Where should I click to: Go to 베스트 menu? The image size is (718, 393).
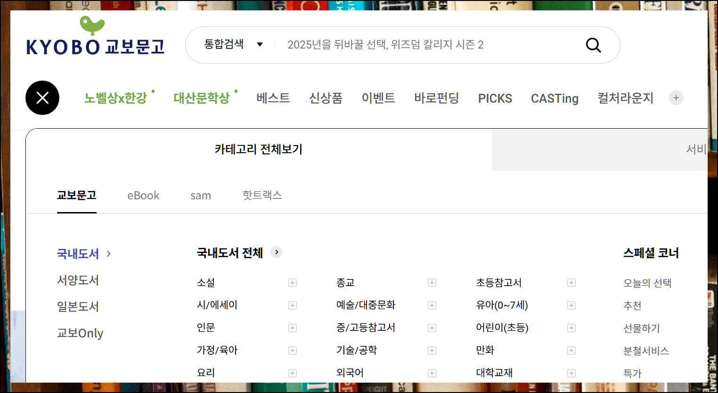(273, 98)
